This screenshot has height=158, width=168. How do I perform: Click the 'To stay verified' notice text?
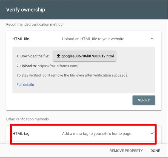pos(72,75)
